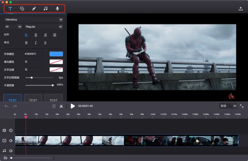Click the 30s mark on the ruler

point(79,114)
